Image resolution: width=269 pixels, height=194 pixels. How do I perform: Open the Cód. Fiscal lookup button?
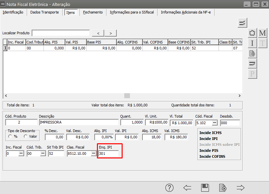214,123
